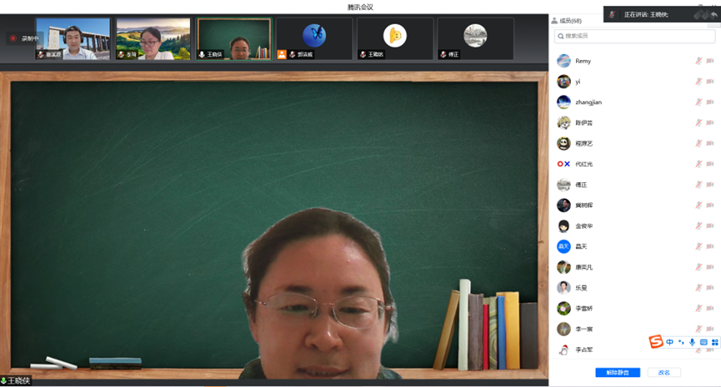This screenshot has width=721, height=387.
Task: Click the 搜索成员 search members field
Action: [x=636, y=36]
